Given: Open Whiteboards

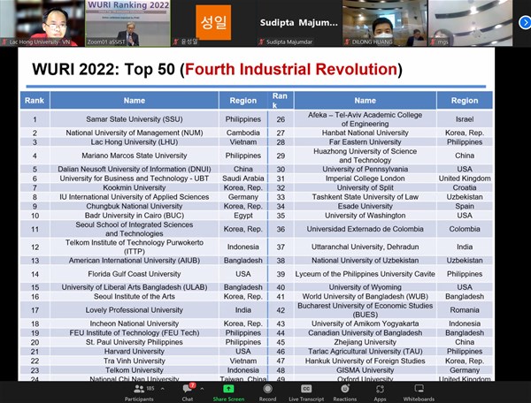Looking at the screenshot, I should point(417,392).
